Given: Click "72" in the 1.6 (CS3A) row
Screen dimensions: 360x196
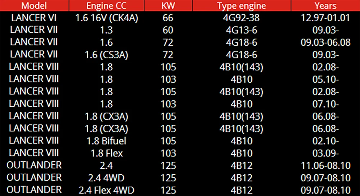Looking at the screenshot, I should [x=168, y=55].
